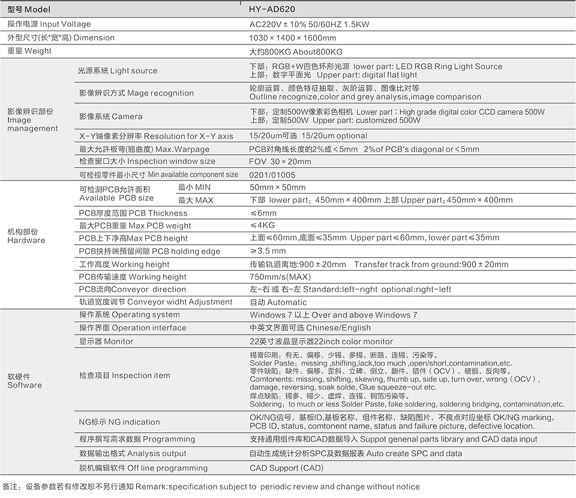Image resolution: width=576 pixels, height=498 pixels.
Task: Click the Software section label
Action: (x=25, y=381)
